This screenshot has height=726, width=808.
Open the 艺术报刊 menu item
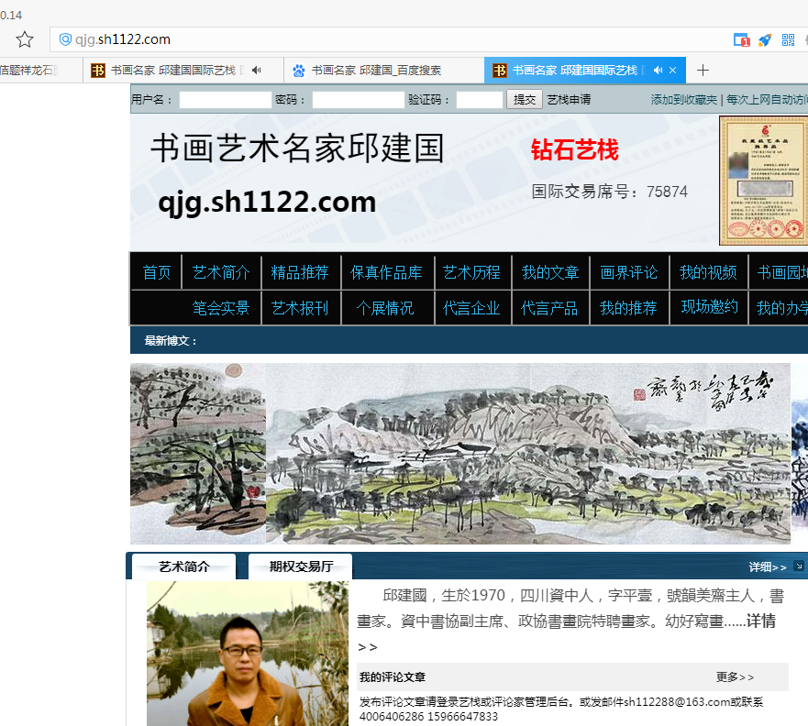300,308
